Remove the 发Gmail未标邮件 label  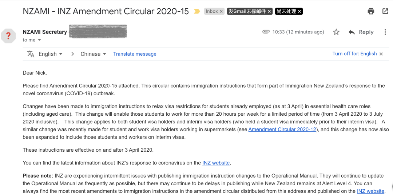tap(269, 12)
